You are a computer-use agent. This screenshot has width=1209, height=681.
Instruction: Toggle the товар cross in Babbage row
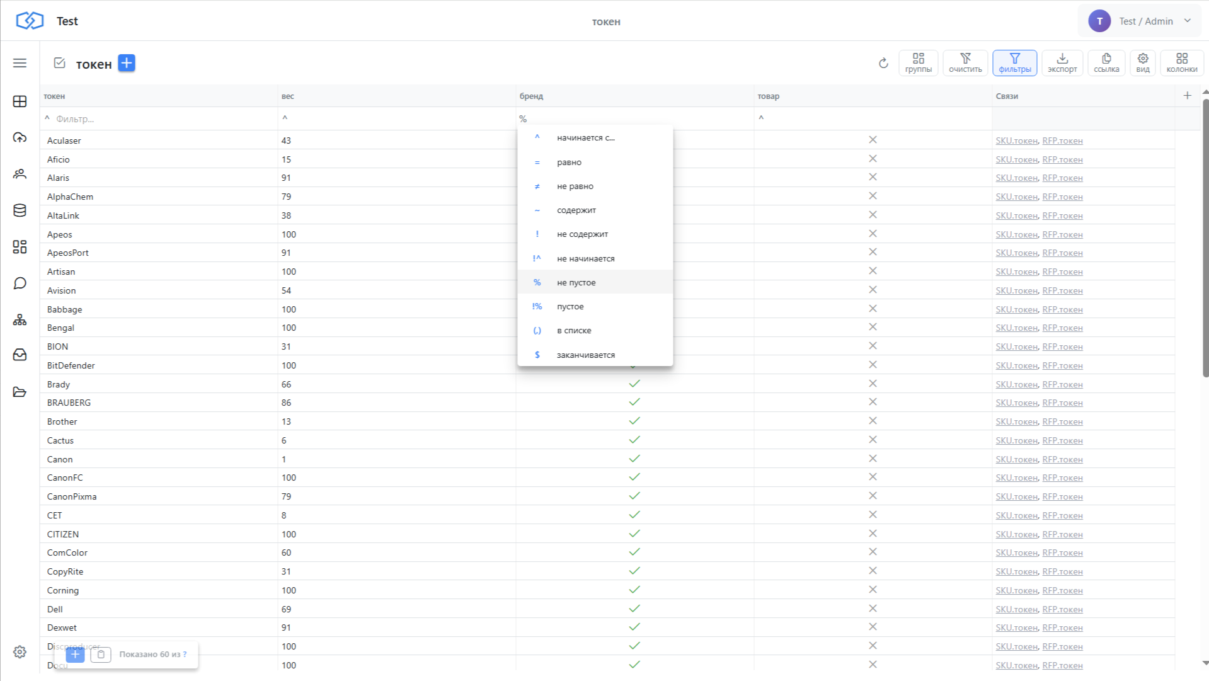[x=873, y=309]
